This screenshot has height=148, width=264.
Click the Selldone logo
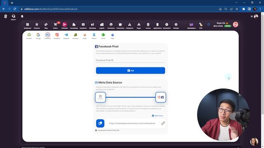tap(5, 16)
